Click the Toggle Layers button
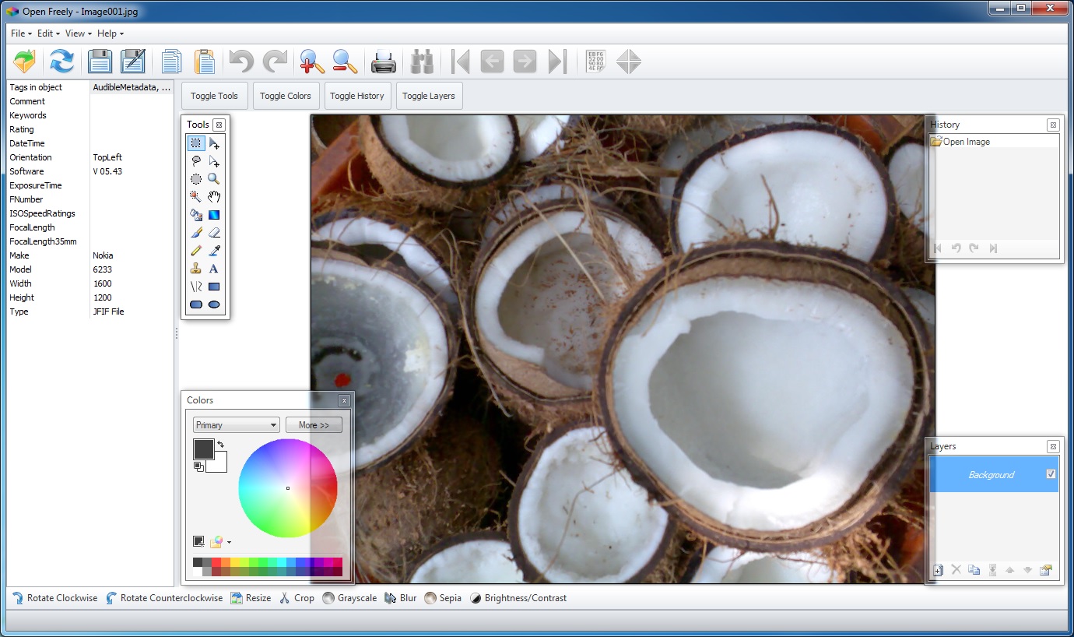Image resolution: width=1074 pixels, height=637 pixels. point(429,96)
